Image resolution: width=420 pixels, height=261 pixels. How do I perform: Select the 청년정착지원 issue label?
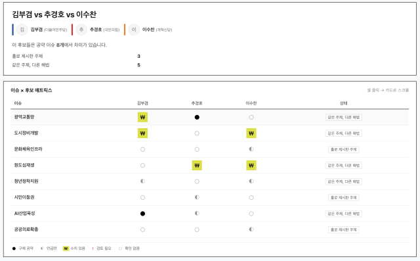click(x=26, y=181)
